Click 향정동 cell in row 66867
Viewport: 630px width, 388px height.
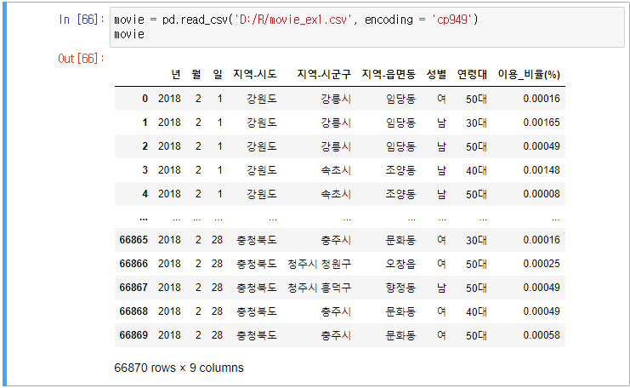coord(400,288)
